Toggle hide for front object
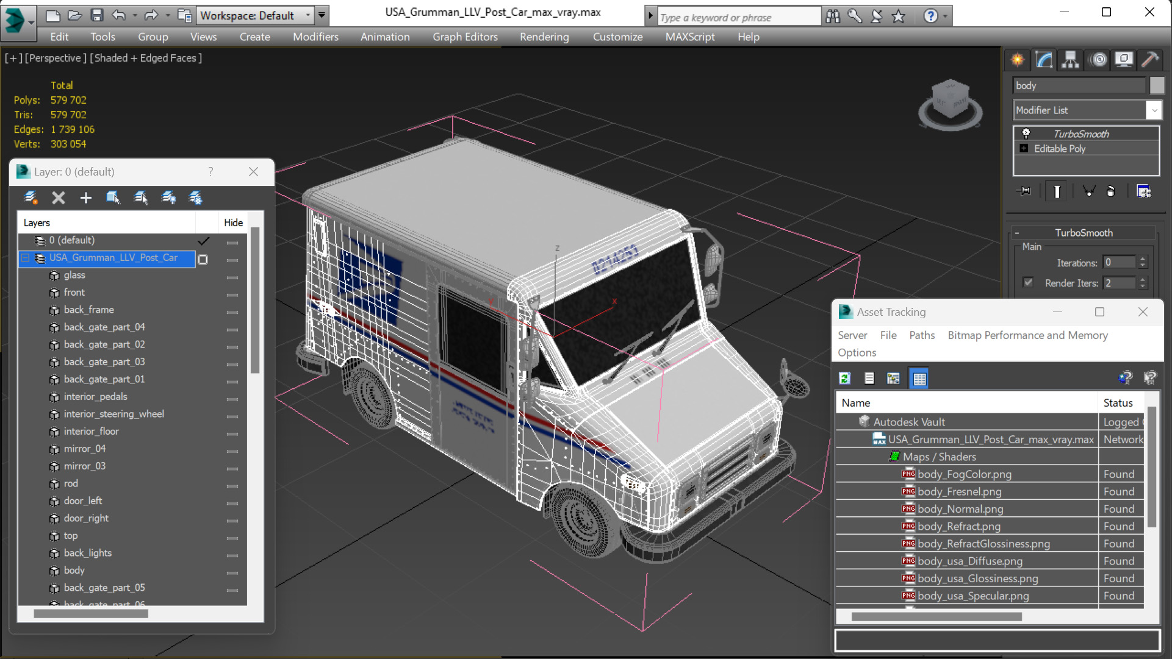The image size is (1172, 659). pyautogui.click(x=232, y=294)
